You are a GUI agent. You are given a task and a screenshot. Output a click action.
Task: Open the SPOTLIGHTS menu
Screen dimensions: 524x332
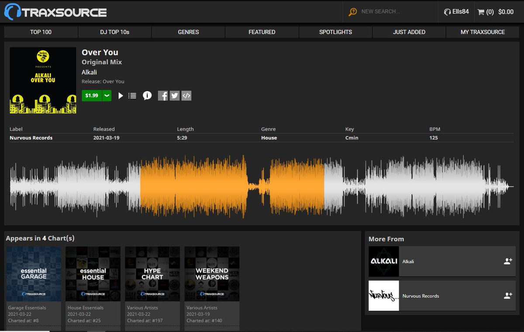point(336,32)
